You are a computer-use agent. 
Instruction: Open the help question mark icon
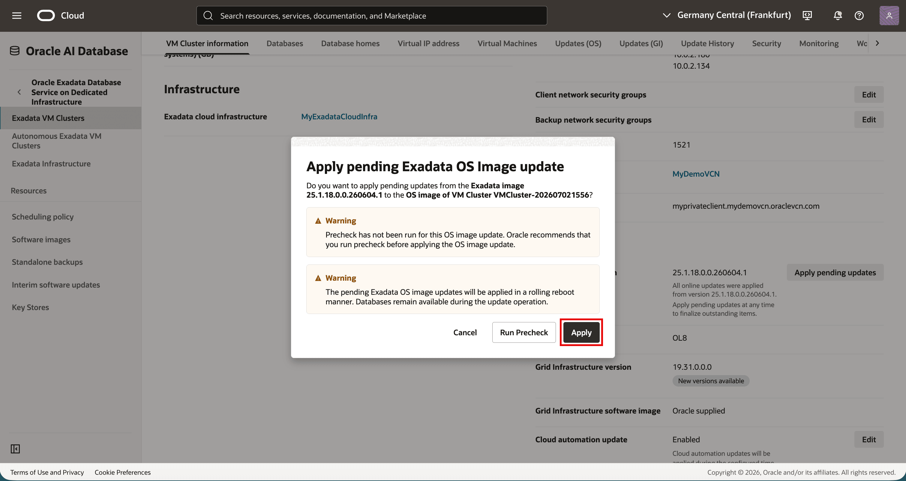[859, 16]
